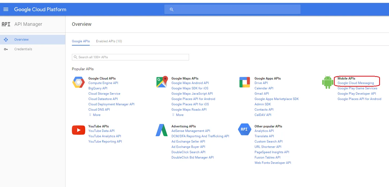Open Drive API link
This screenshot has height=187, width=389.
261,83
